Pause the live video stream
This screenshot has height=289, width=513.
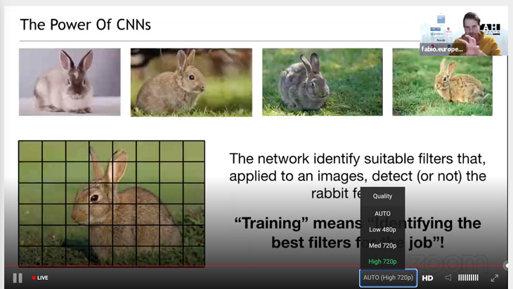(x=18, y=278)
